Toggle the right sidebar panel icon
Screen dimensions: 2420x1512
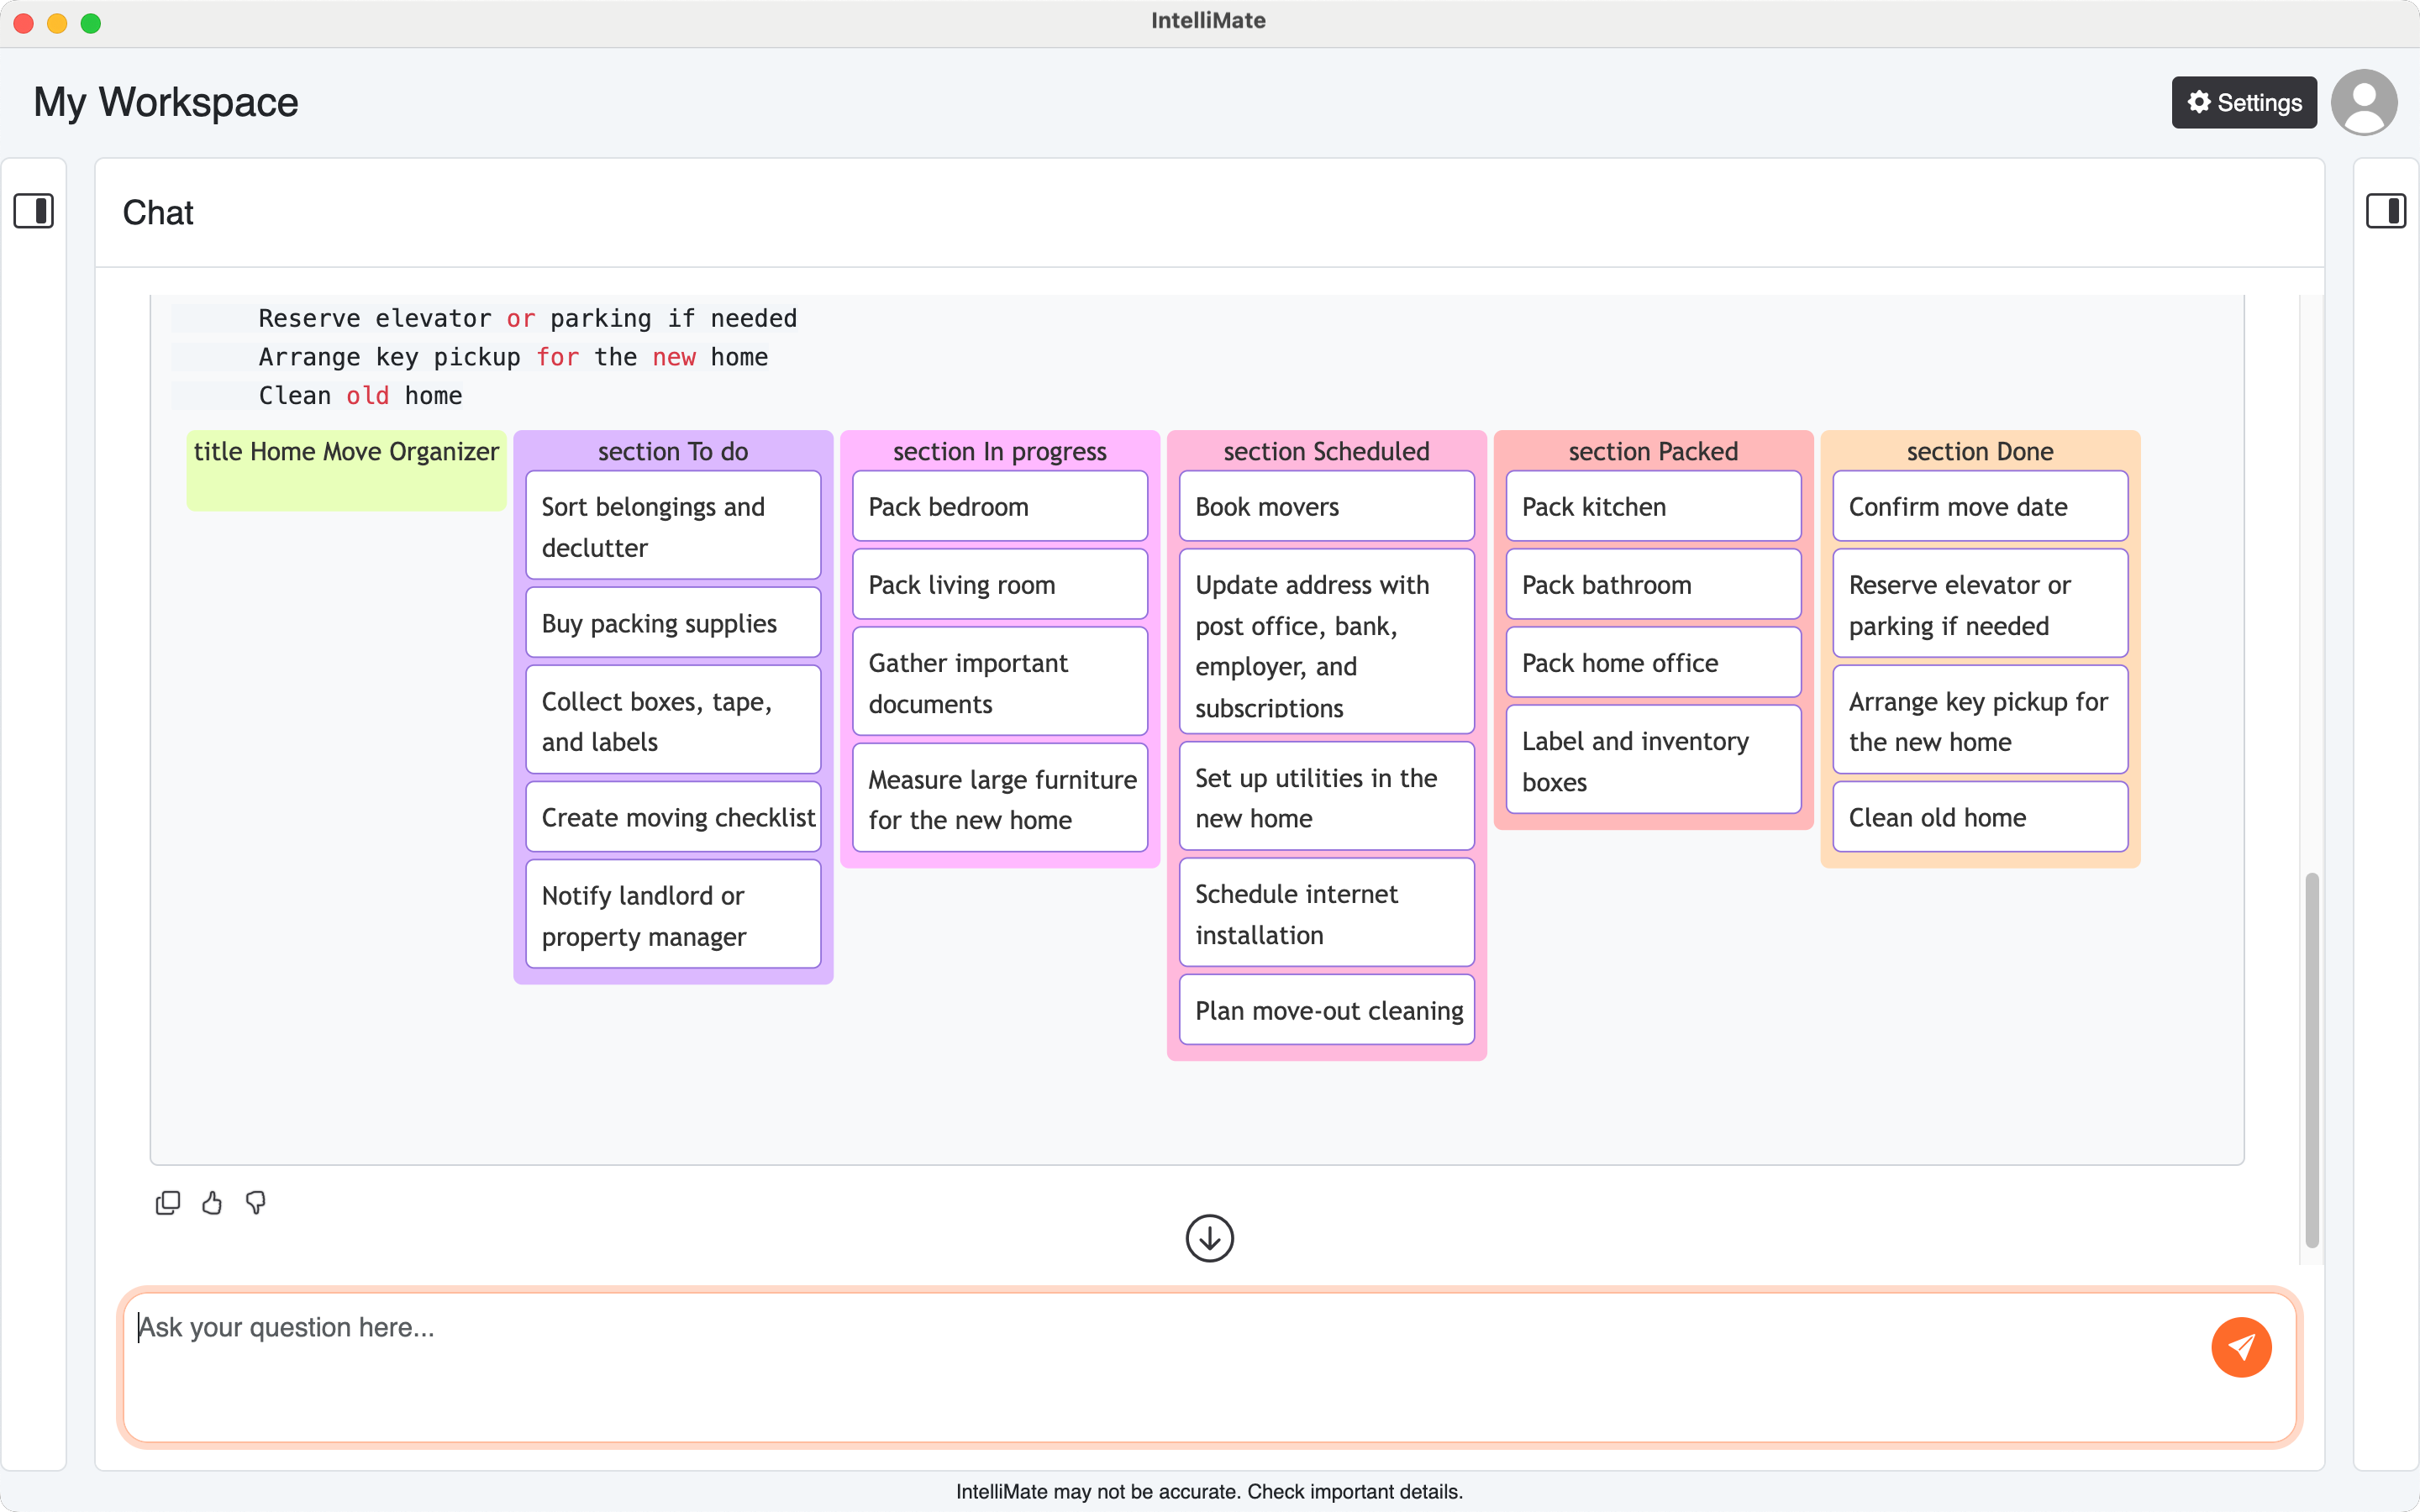coord(2385,211)
